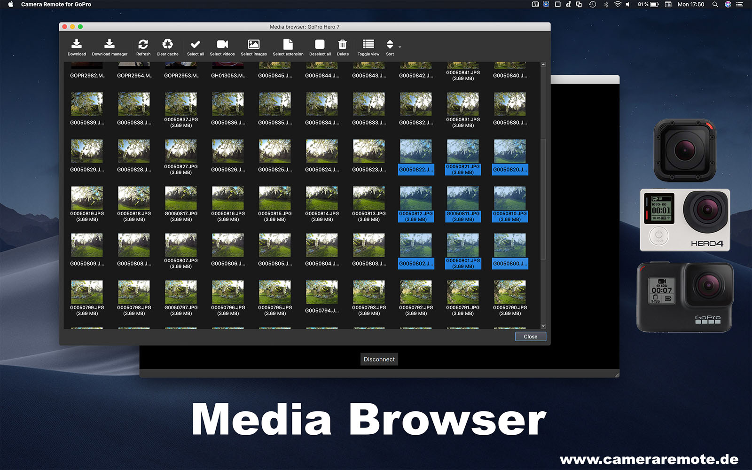
Task: Click the Wi-Fi status icon in menu bar
Action: [x=618, y=4]
